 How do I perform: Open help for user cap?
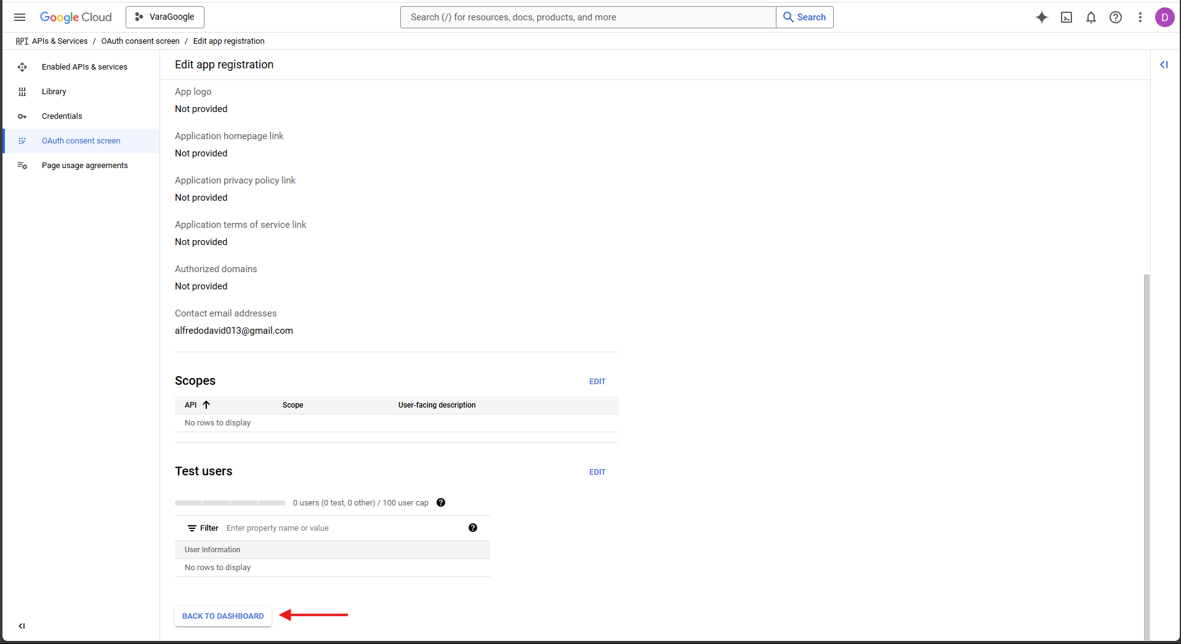(441, 502)
